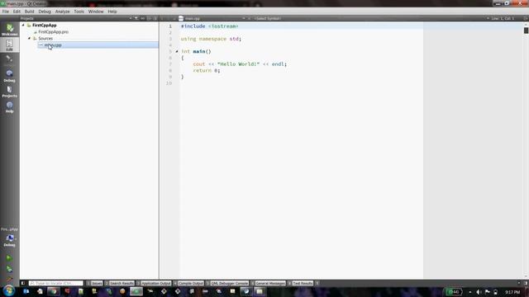
Task: Open the Projects view dropdown
Action: coord(131,18)
